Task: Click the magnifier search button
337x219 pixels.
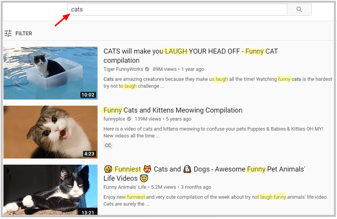Action: 299,10
